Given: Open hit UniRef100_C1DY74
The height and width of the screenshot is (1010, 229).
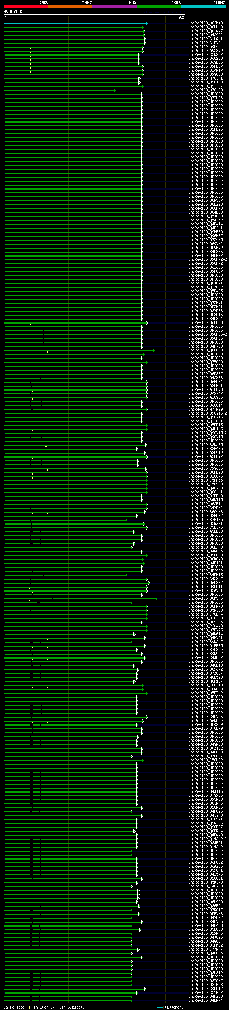Looking at the screenshot, I should tap(205, 43).
